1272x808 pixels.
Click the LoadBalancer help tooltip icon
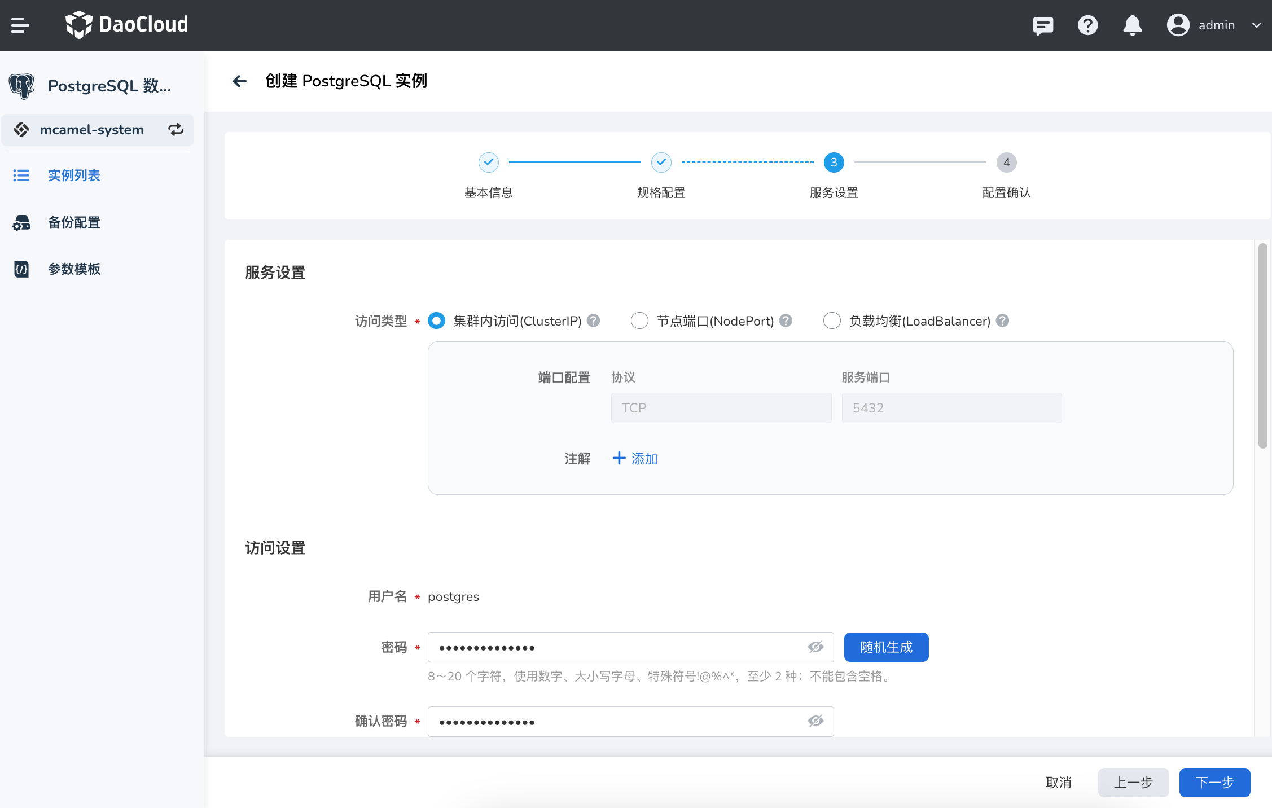point(1002,320)
